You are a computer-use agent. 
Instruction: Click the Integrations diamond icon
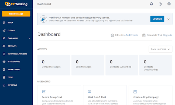point(4,62)
